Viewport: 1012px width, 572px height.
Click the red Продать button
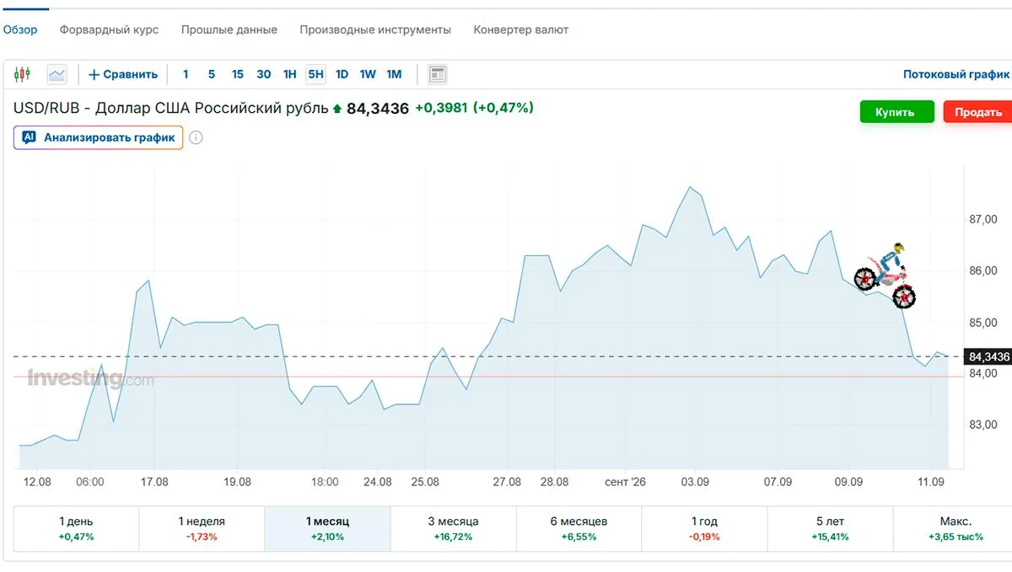pyautogui.click(x=977, y=112)
